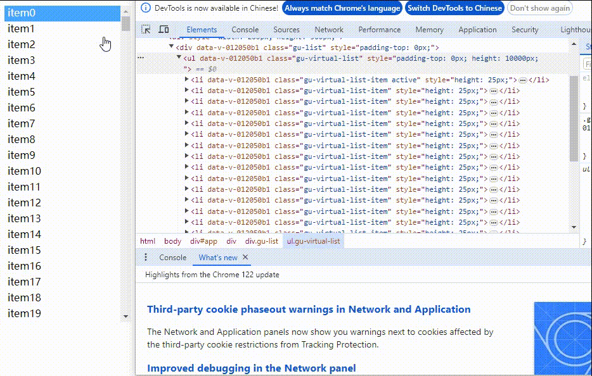Select item19 in the list
The image size is (592, 376).
coord(62,314)
